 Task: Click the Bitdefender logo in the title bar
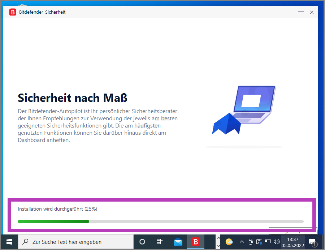[x=12, y=12]
